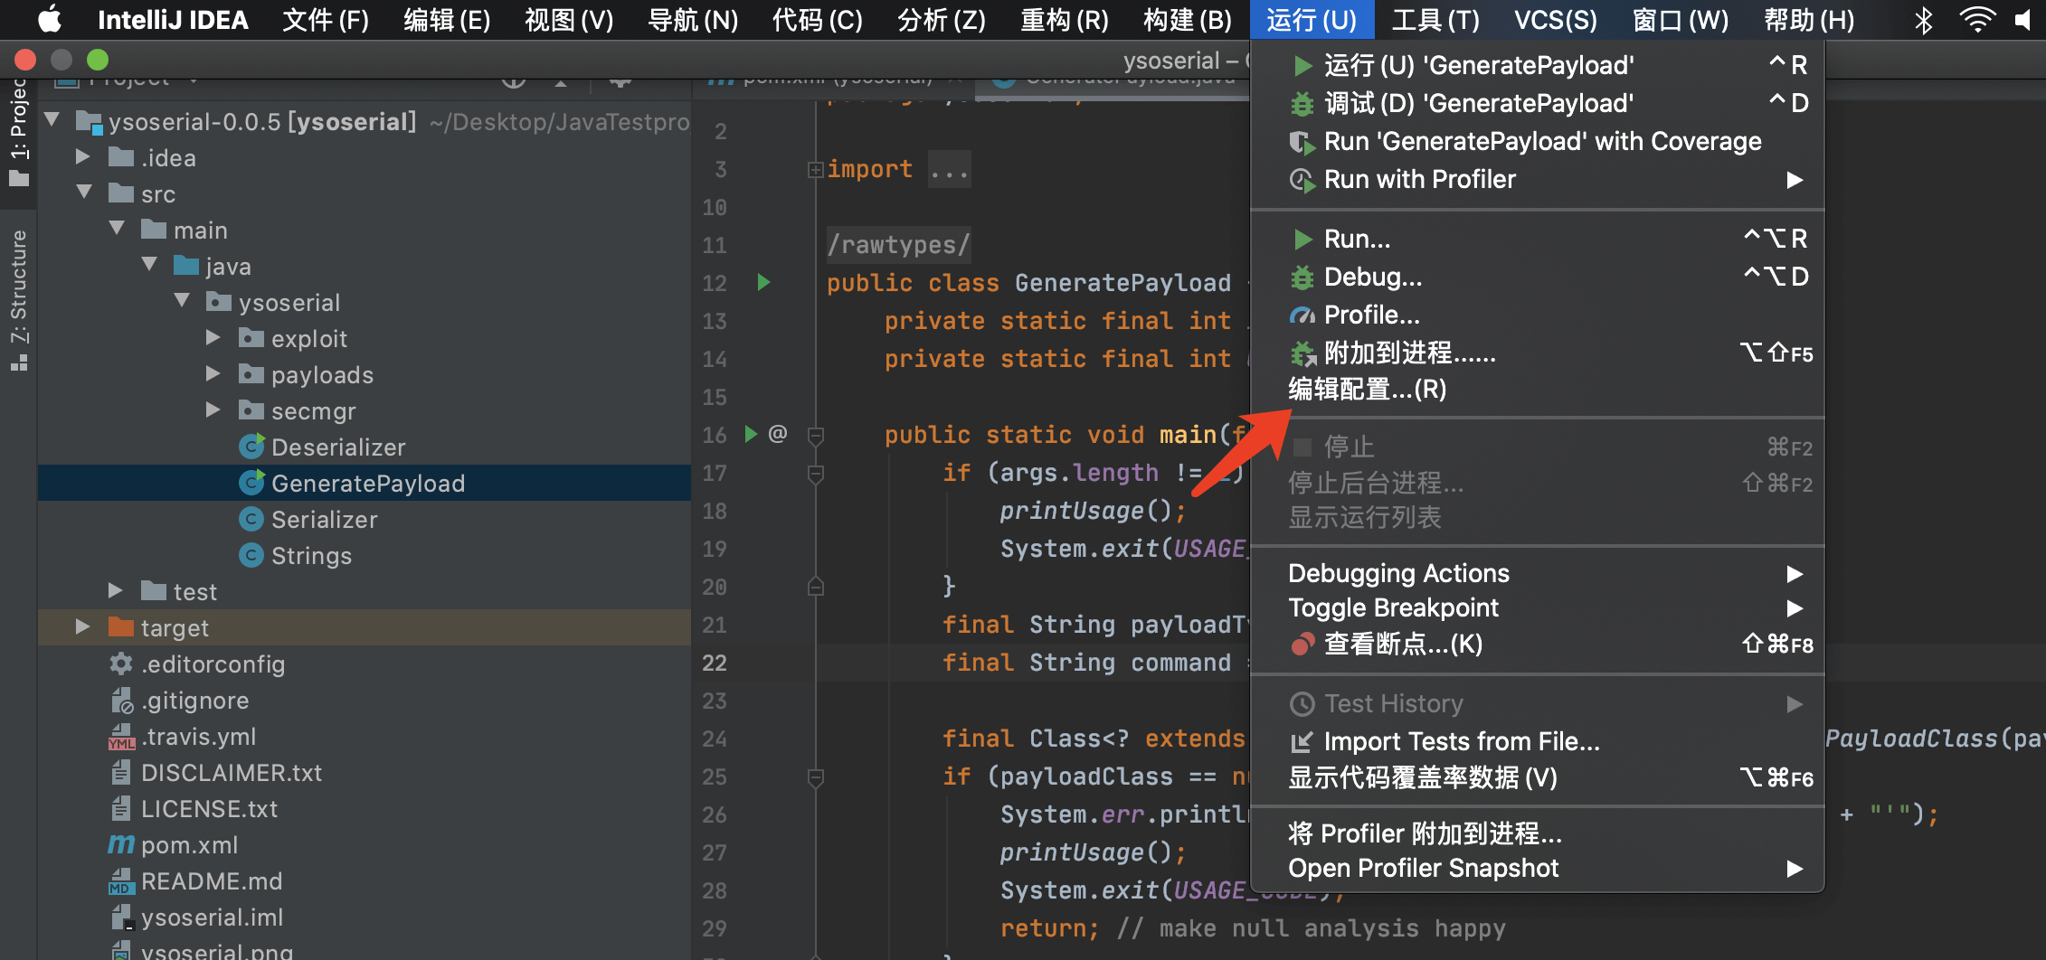Viewport: 2046px width, 960px height.
Task: Open the 导航 (N) menu
Action: pos(693,20)
